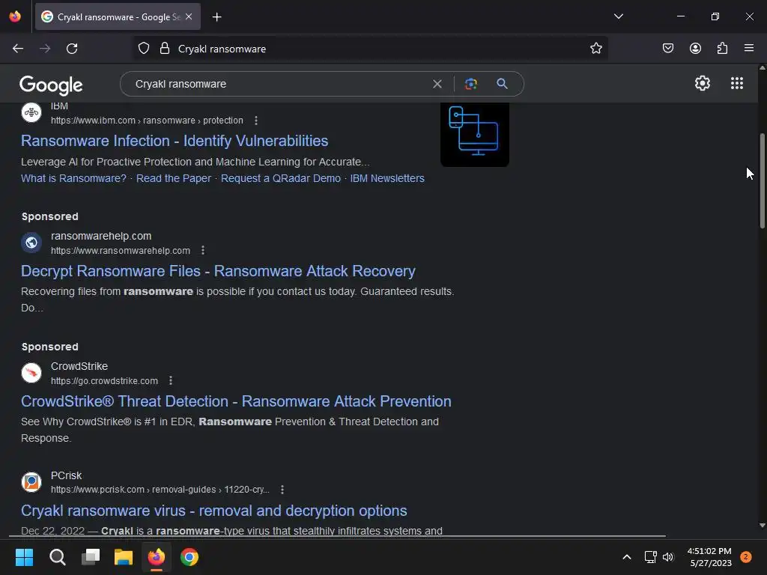The width and height of the screenshot is (767, 575).
Task: Close the Cryakl ransomware tab
Action: (x=189, y=16)
